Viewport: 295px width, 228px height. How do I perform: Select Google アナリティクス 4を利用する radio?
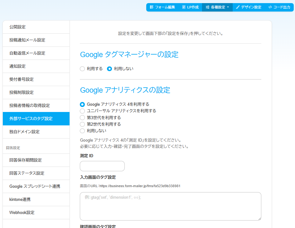pos(82,104)
